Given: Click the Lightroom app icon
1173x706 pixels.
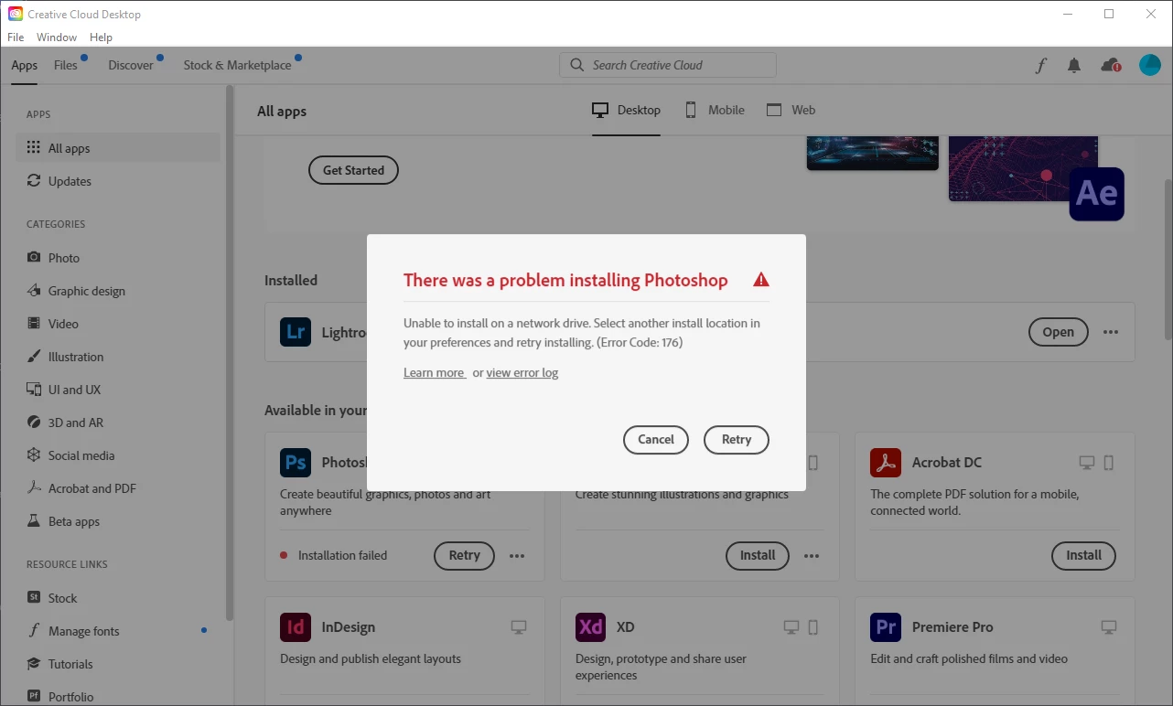Looking at the screenshot, I should (x=296, y=332).
